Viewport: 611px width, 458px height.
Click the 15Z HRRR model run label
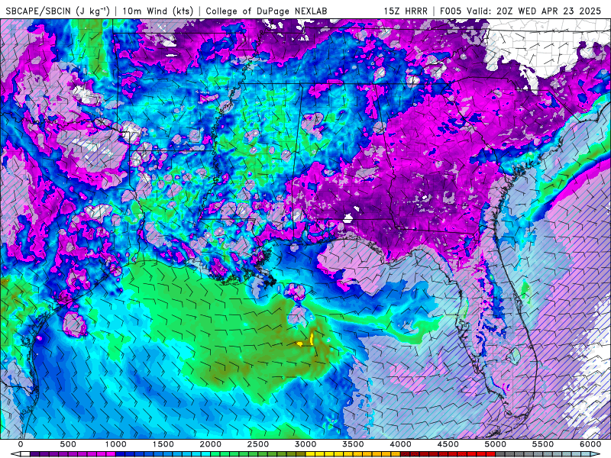(x=406, y=11)
